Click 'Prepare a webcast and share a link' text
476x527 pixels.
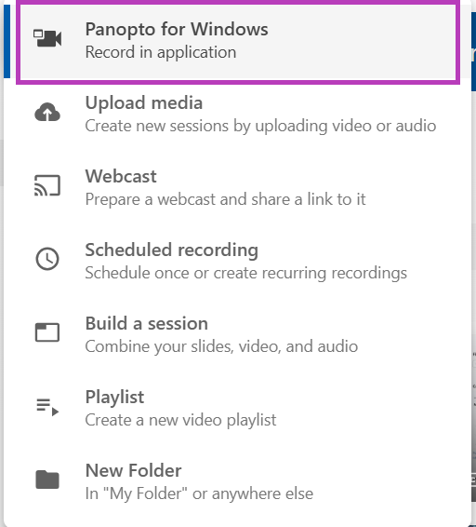225,199
